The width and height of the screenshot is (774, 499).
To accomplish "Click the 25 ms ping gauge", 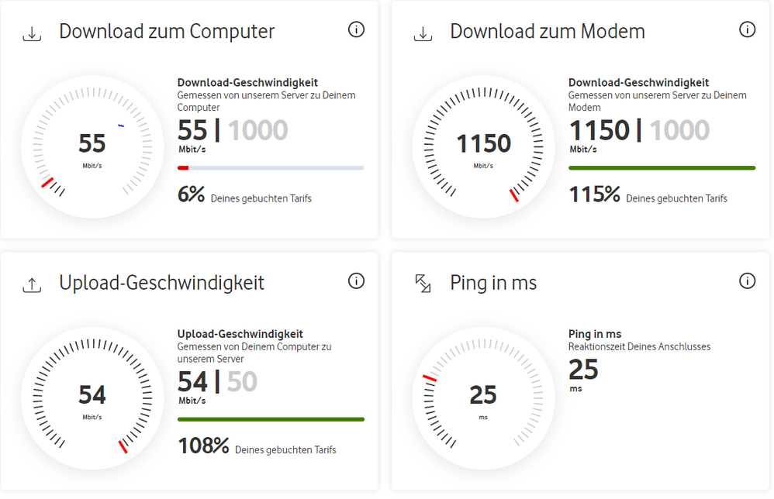I will pos(484,395).
